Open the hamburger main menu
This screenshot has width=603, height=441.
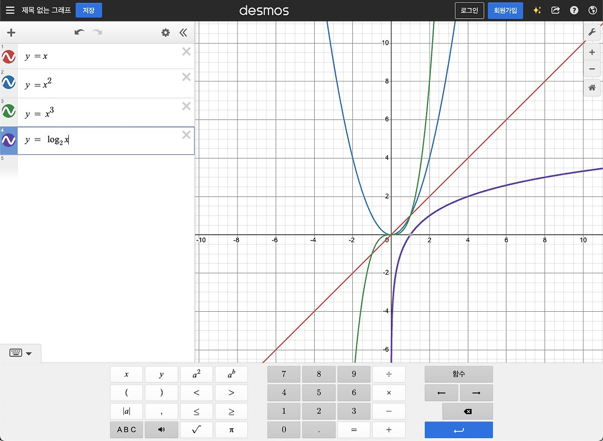(10, 10)
